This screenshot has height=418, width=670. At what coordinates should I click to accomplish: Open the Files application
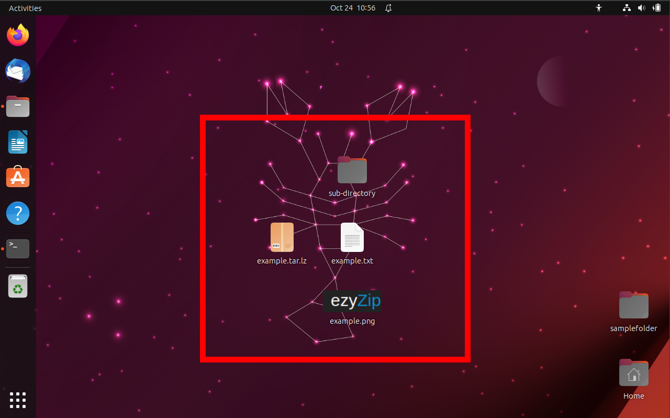pos(17,106)
